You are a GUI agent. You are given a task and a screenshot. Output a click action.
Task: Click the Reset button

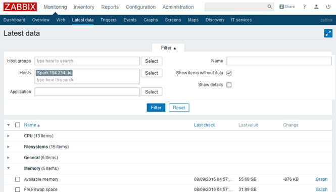[179, 108]
